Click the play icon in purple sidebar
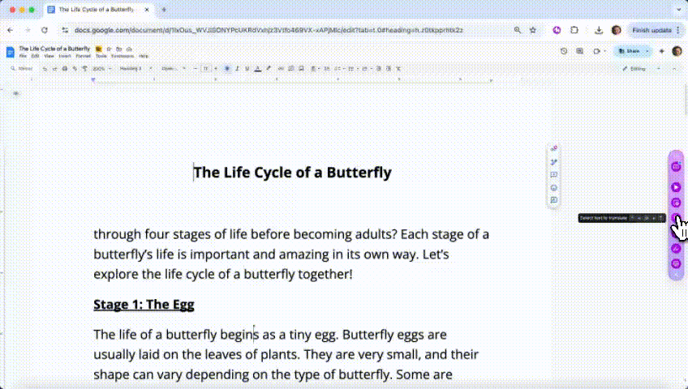The image size is (688, 389). coord(676,187)
